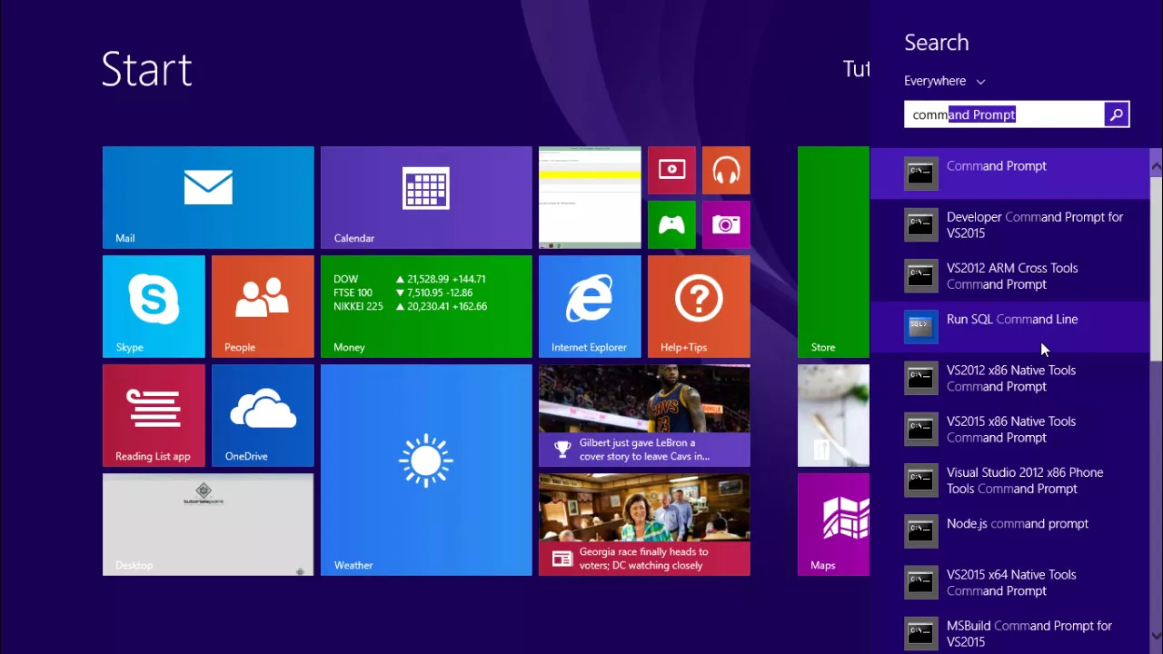1163x654 pixels.
Task: Open the Video tile
Action: (x=671, y=170)
